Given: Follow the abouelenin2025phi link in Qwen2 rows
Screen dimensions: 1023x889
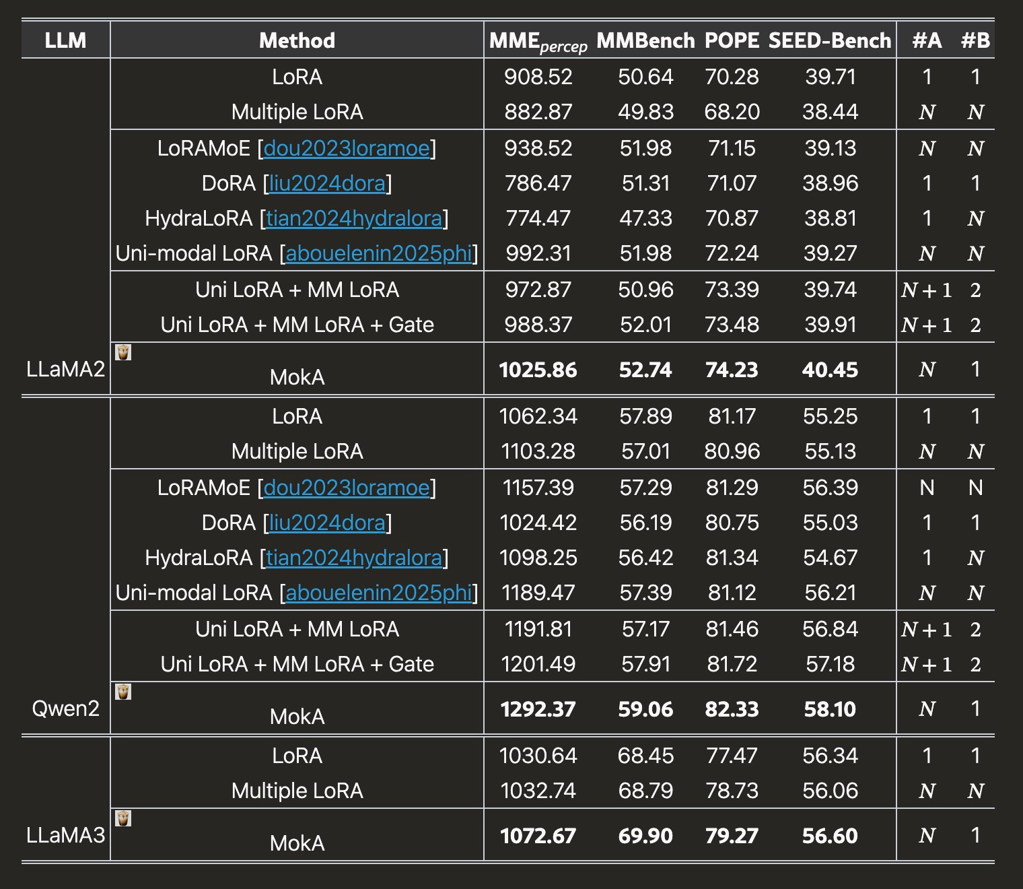Looking at the screenshot, I should pos(379,593).
